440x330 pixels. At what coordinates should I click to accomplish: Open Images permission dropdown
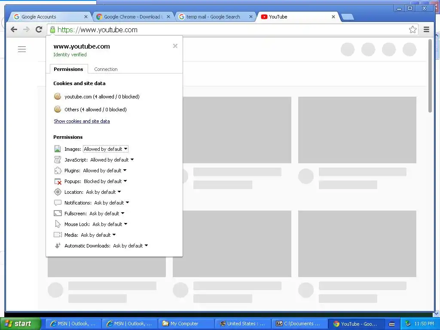(x=106, y=149)
